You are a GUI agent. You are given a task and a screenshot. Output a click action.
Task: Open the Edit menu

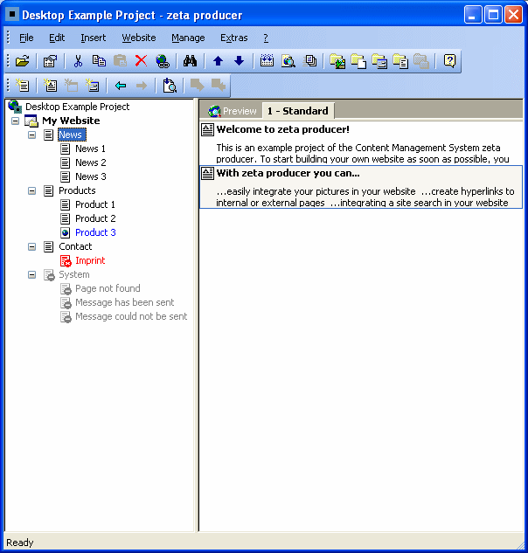(x=57, y=38)
